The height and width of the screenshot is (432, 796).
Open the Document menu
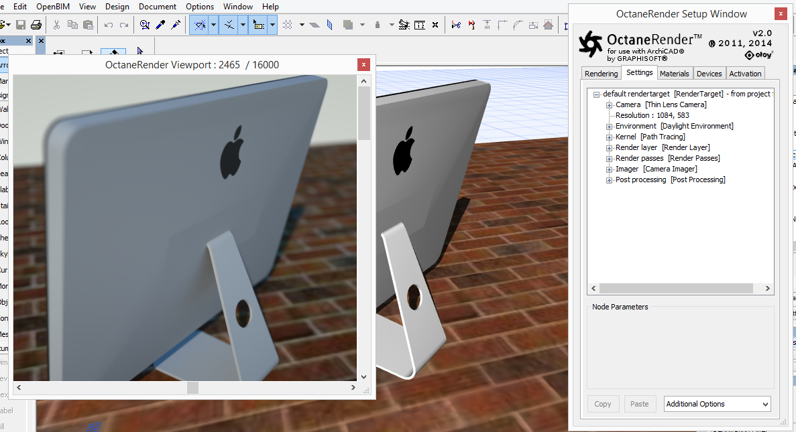158,7
